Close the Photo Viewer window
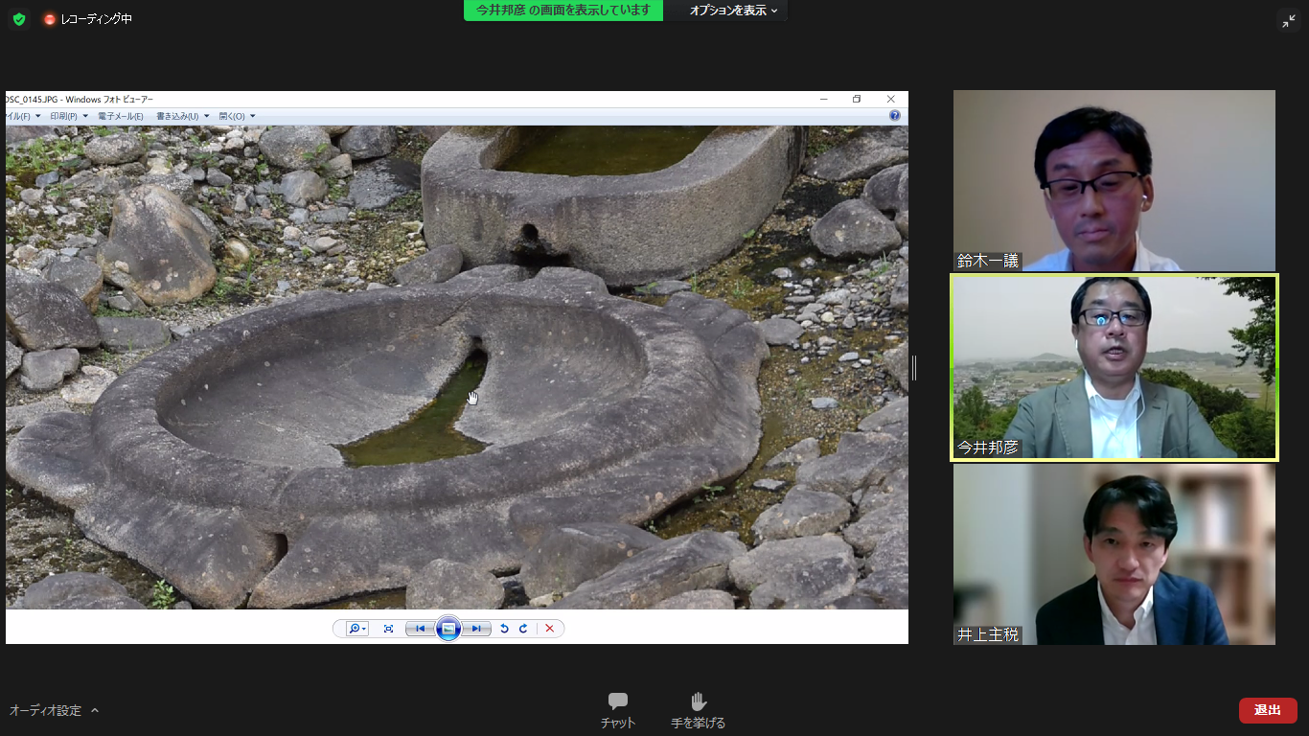This screenshot has width=1309, height=736. [x=890, y=99]
